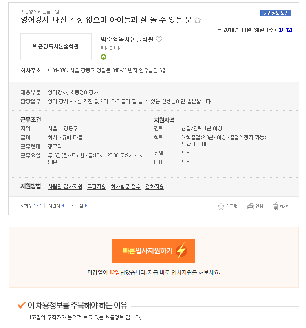The height and width of the screenshot is (328, 306).
Task: Click the star icon beside the job title
Action: coord(197,20)
